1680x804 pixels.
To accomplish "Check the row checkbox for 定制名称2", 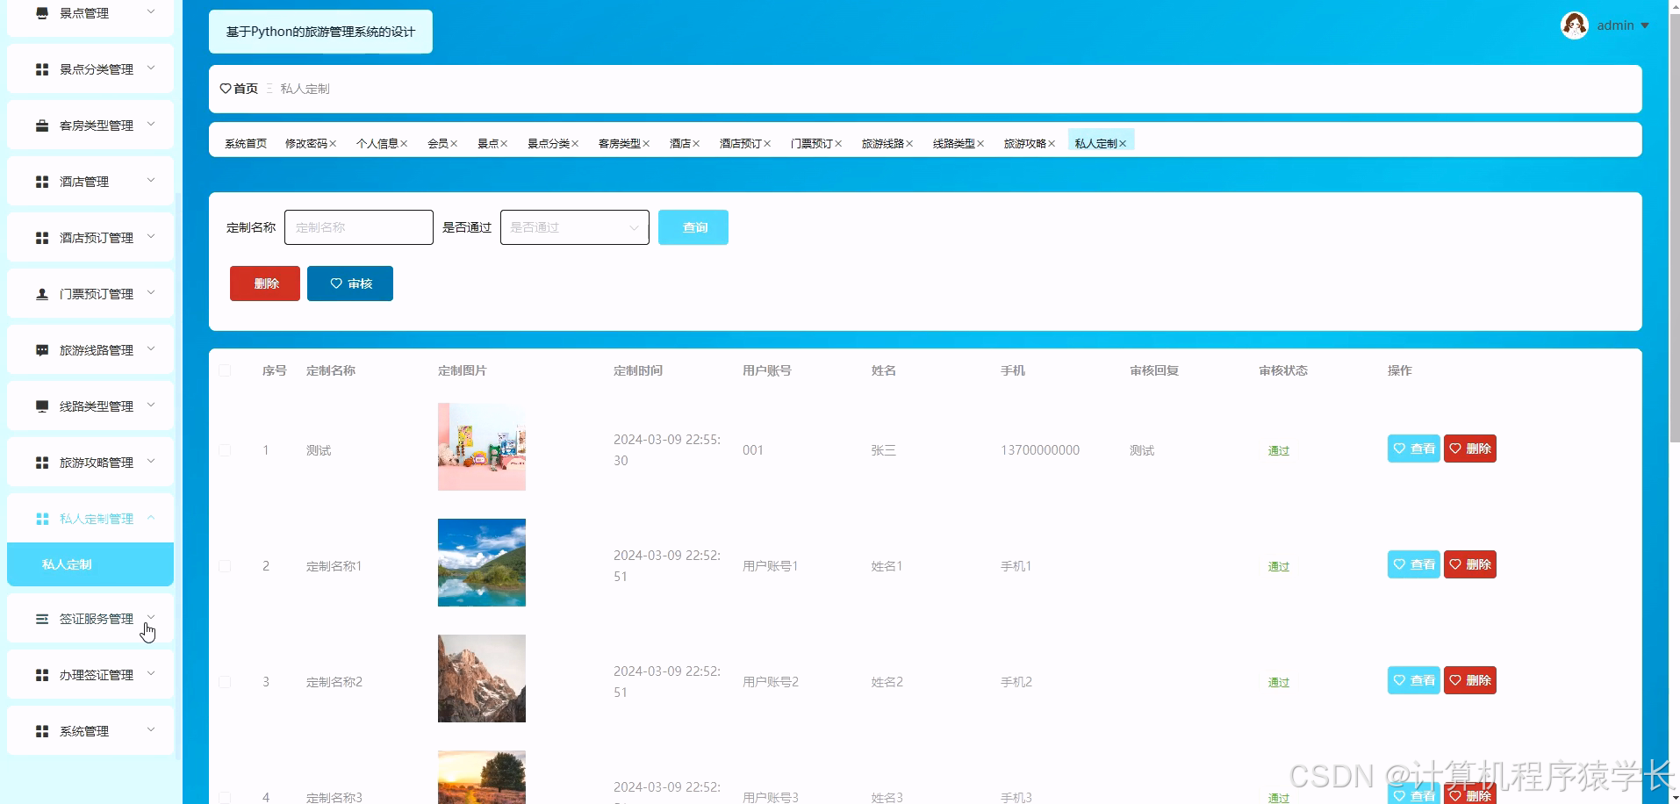I will click(x=225, y=682).
